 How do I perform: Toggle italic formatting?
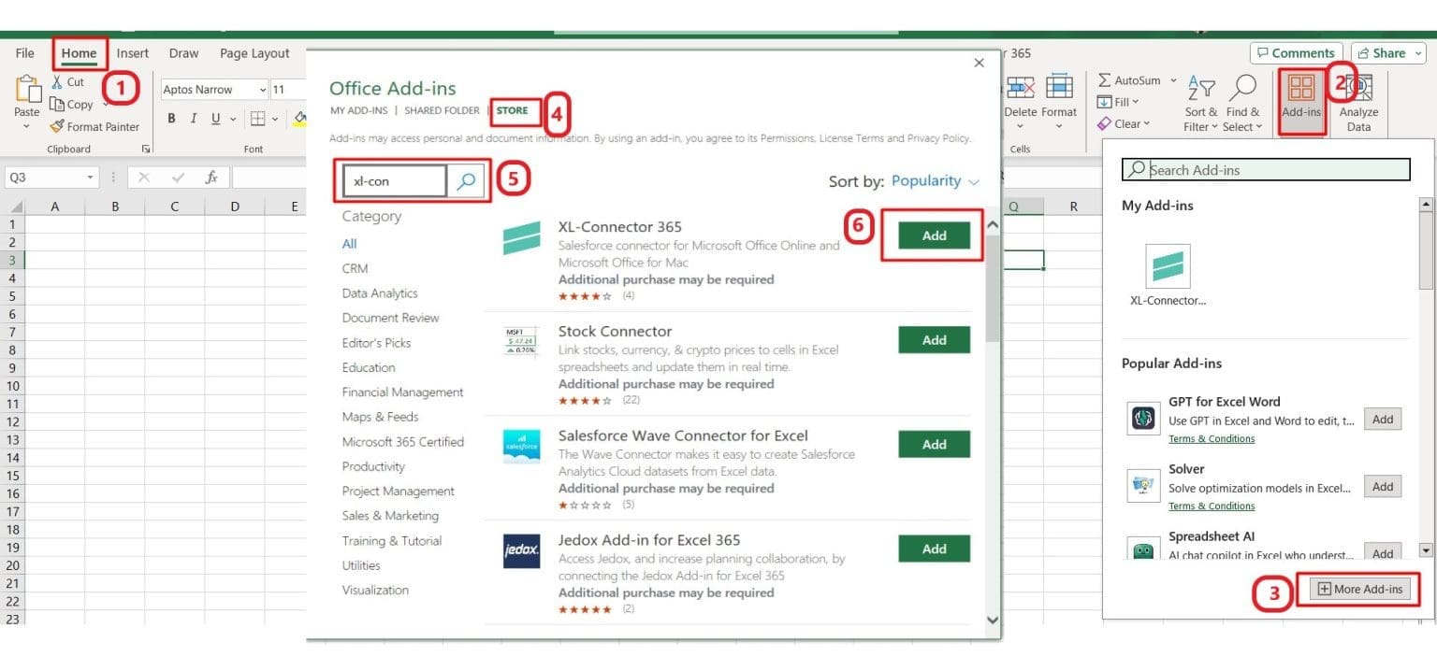pos(194,119)
